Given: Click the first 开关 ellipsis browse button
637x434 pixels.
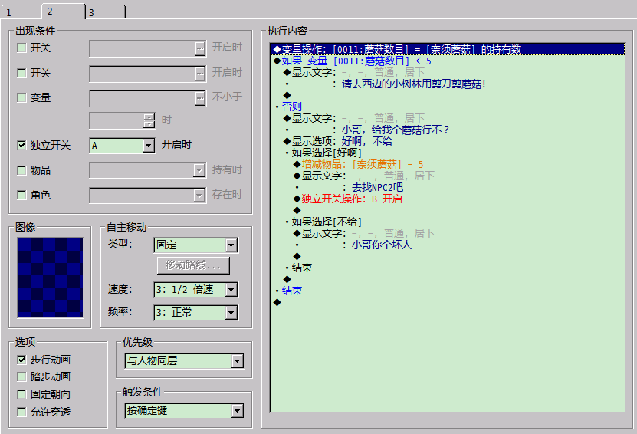Looking at the screenshot, I should 199,48.
